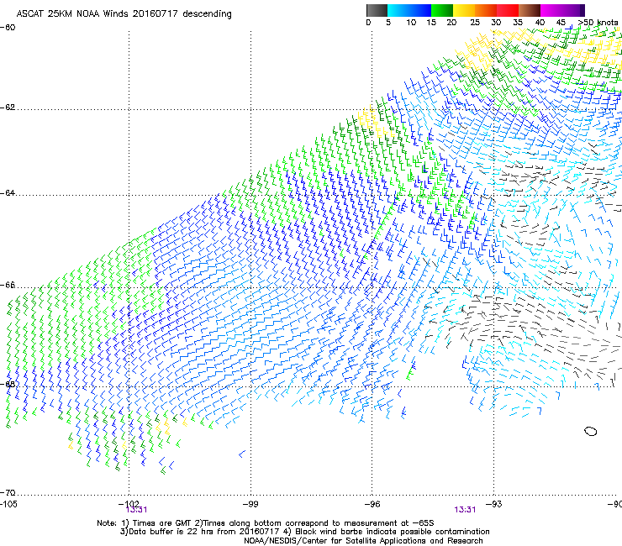Click the "-93" longitude axis label
622x546 pixels.
click(494, 504)
